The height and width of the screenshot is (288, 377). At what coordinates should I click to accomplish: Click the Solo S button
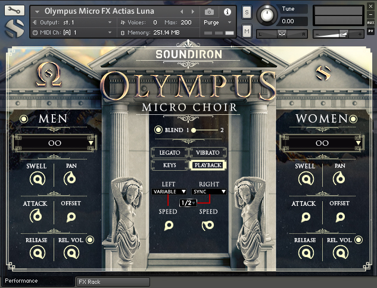coord(247,12)
